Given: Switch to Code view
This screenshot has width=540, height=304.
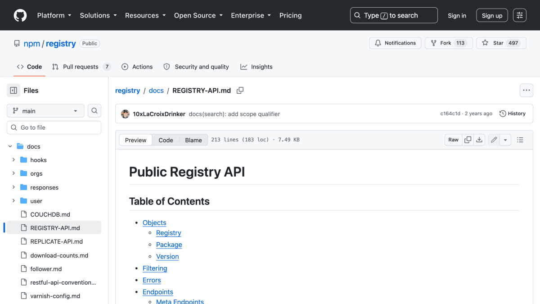Looking at the screenshot, I should 166,140.
